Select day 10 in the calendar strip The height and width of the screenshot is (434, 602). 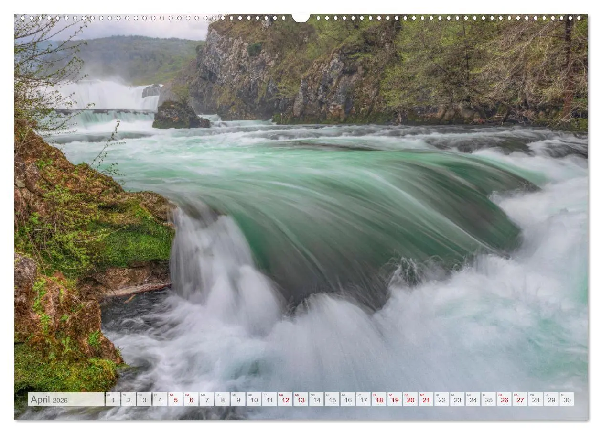click(x=254, y=400)
